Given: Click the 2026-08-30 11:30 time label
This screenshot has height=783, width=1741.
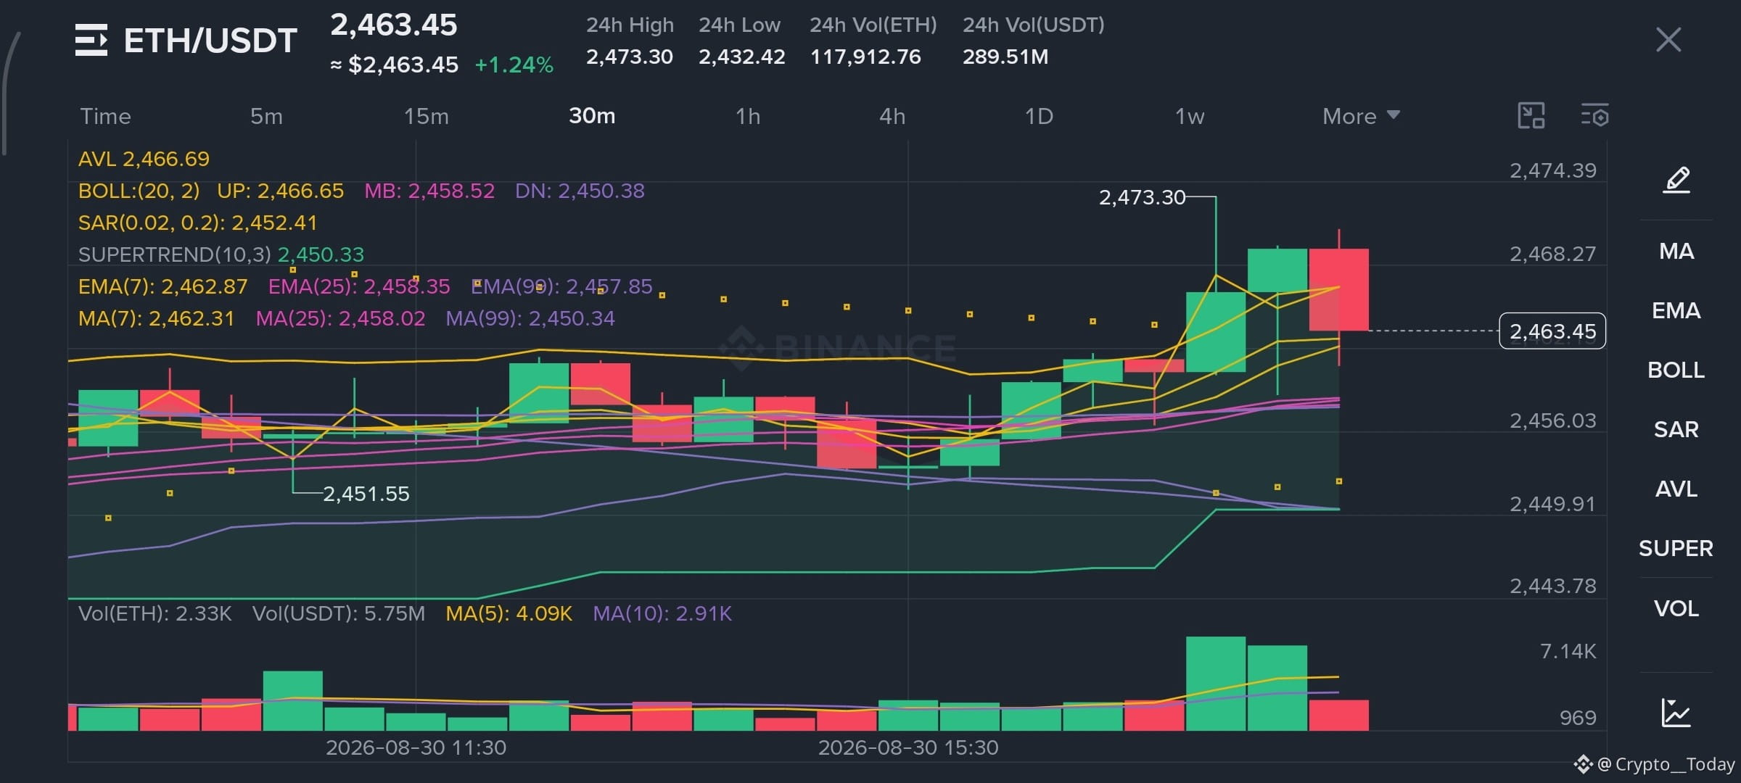Looking at the screenshot, I should [416, 747].
